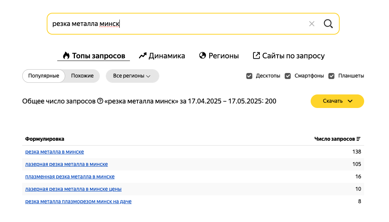This screenshot has width=389, height=222.
Task: Click the X to clear the search query
Action: 312,23
